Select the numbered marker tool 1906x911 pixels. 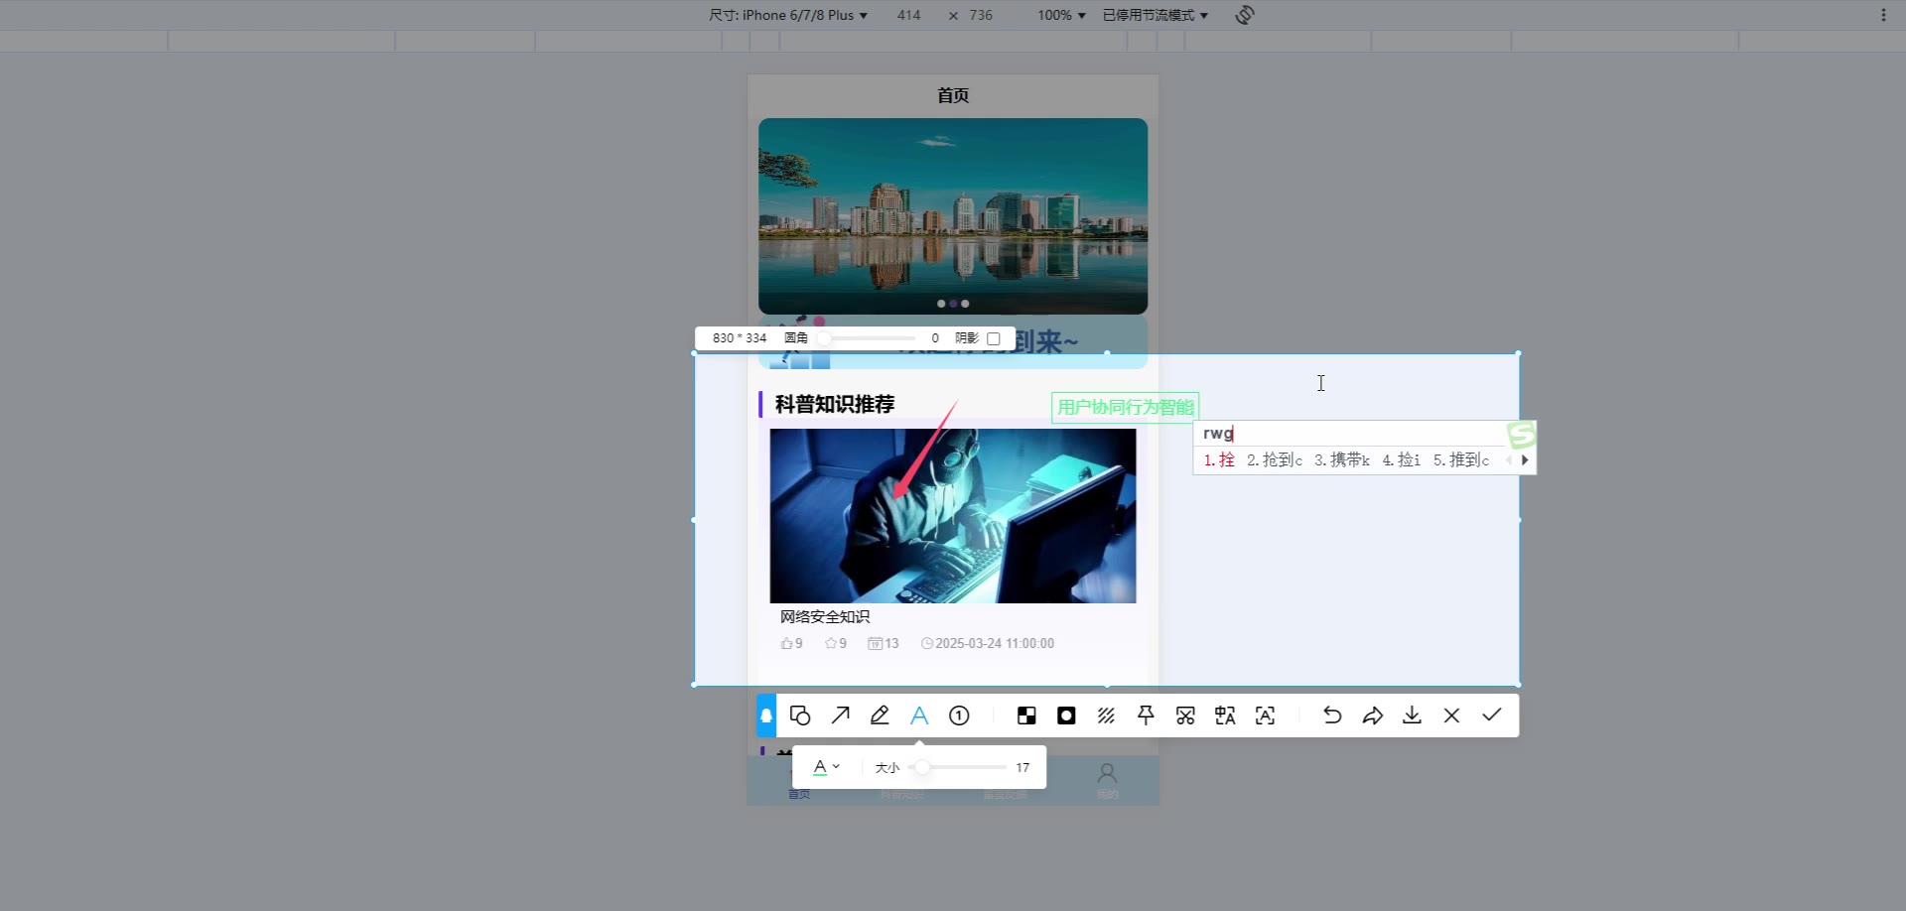coord(959,716)
